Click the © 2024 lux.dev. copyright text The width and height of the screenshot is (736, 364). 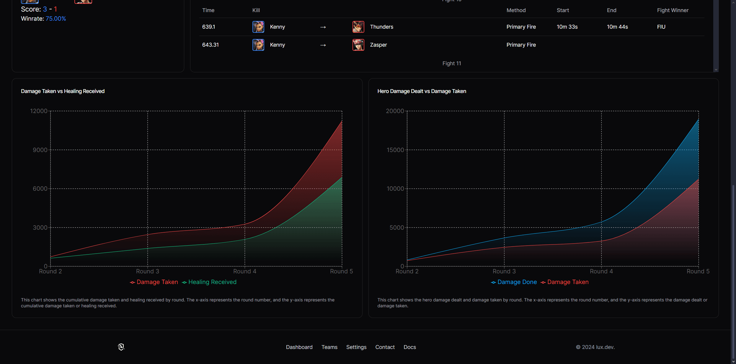pos(595,347)
